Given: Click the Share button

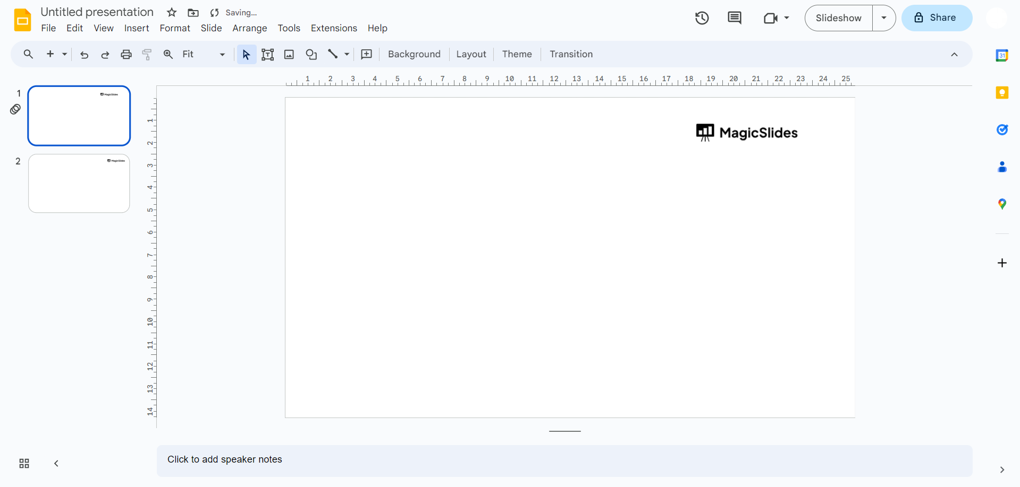Looking at the screenshot, I should (x=937, y=18).
